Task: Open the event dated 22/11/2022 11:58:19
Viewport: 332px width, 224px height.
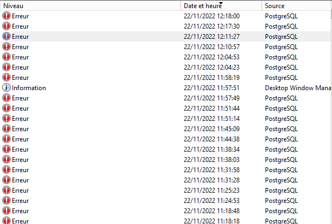Action: pyautogui.click(x=166, y=78)
